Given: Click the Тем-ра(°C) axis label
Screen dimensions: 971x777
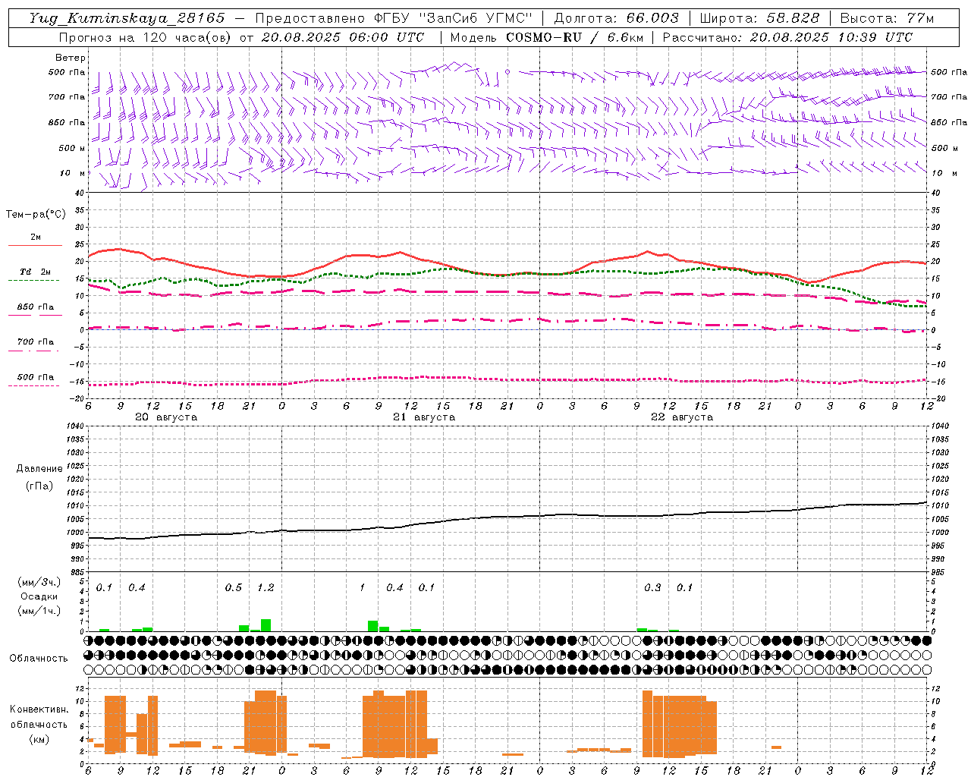Looking at the screenshot, I should 36,215.
